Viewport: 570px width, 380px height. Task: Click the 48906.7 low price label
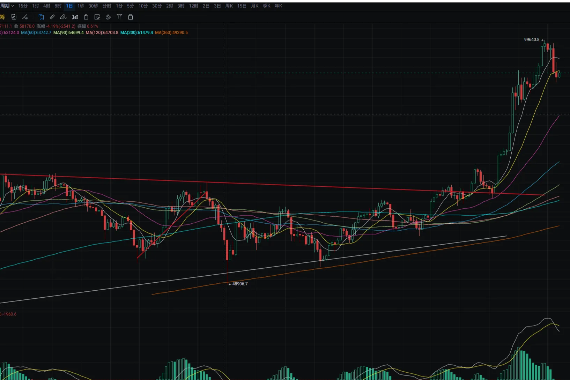240,284
